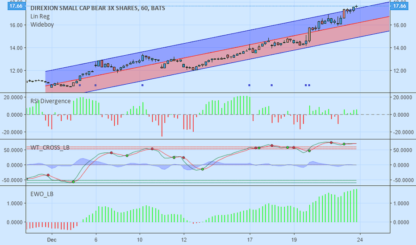Screen dimensions: 416x245
Task: Click the 17.66 price tag on right axis
Action: click(399, 6)
